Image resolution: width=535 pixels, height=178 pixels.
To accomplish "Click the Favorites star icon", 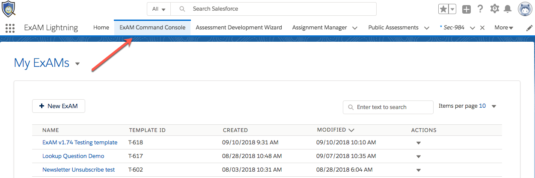I will tap(443, 9).
